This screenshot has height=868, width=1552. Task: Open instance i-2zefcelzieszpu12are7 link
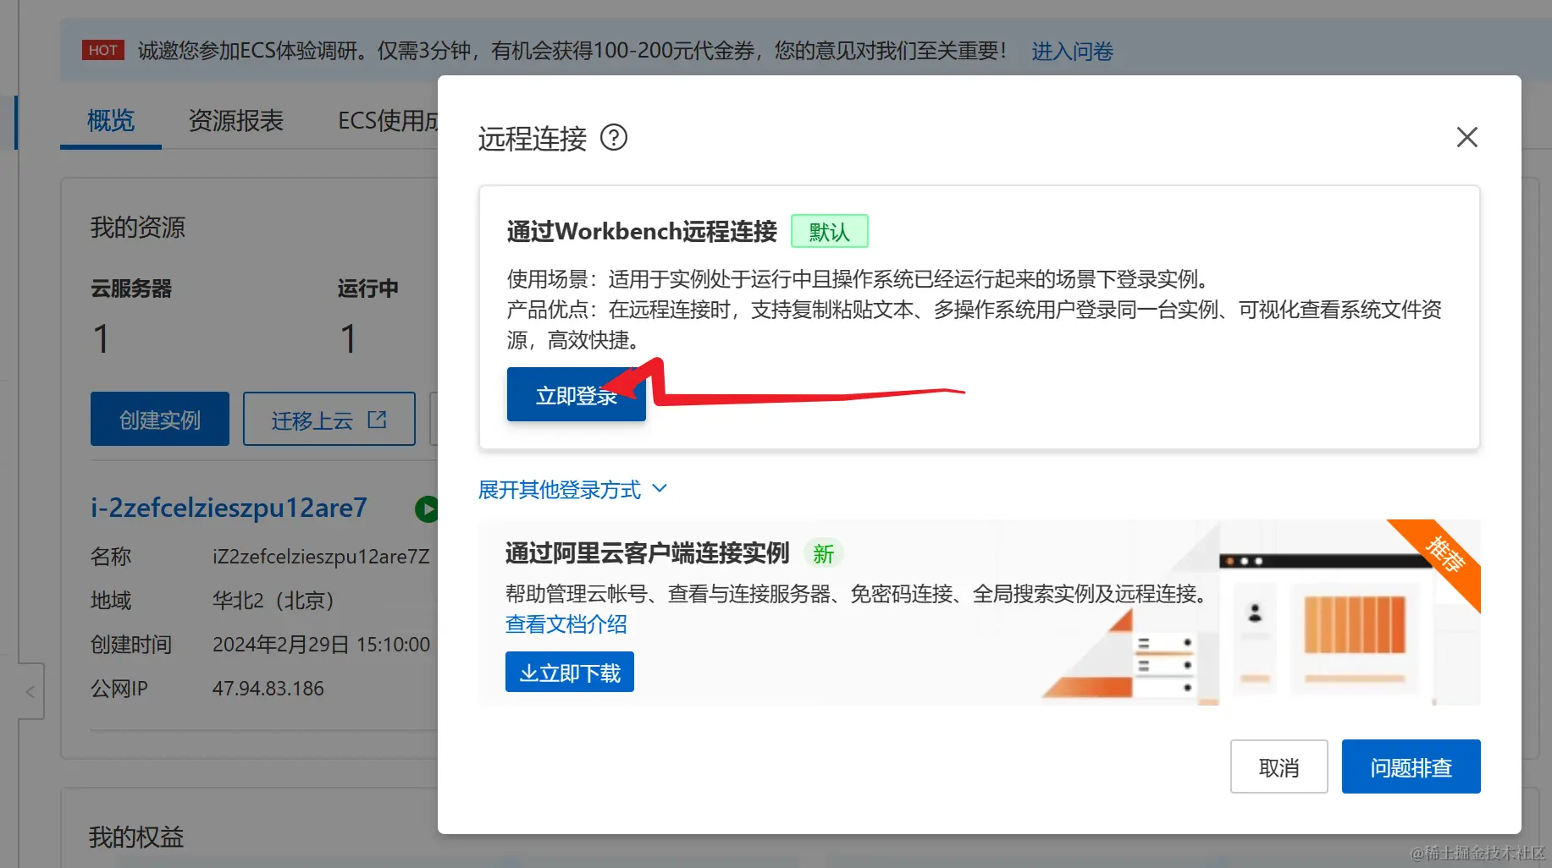(x=229, y=508)
